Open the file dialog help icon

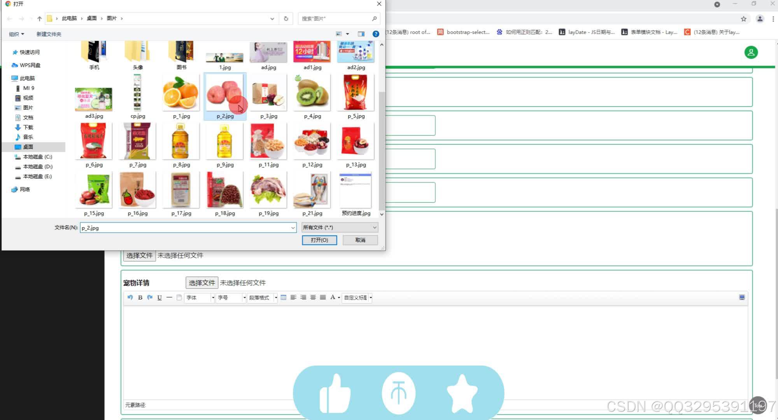pos(376,34)
